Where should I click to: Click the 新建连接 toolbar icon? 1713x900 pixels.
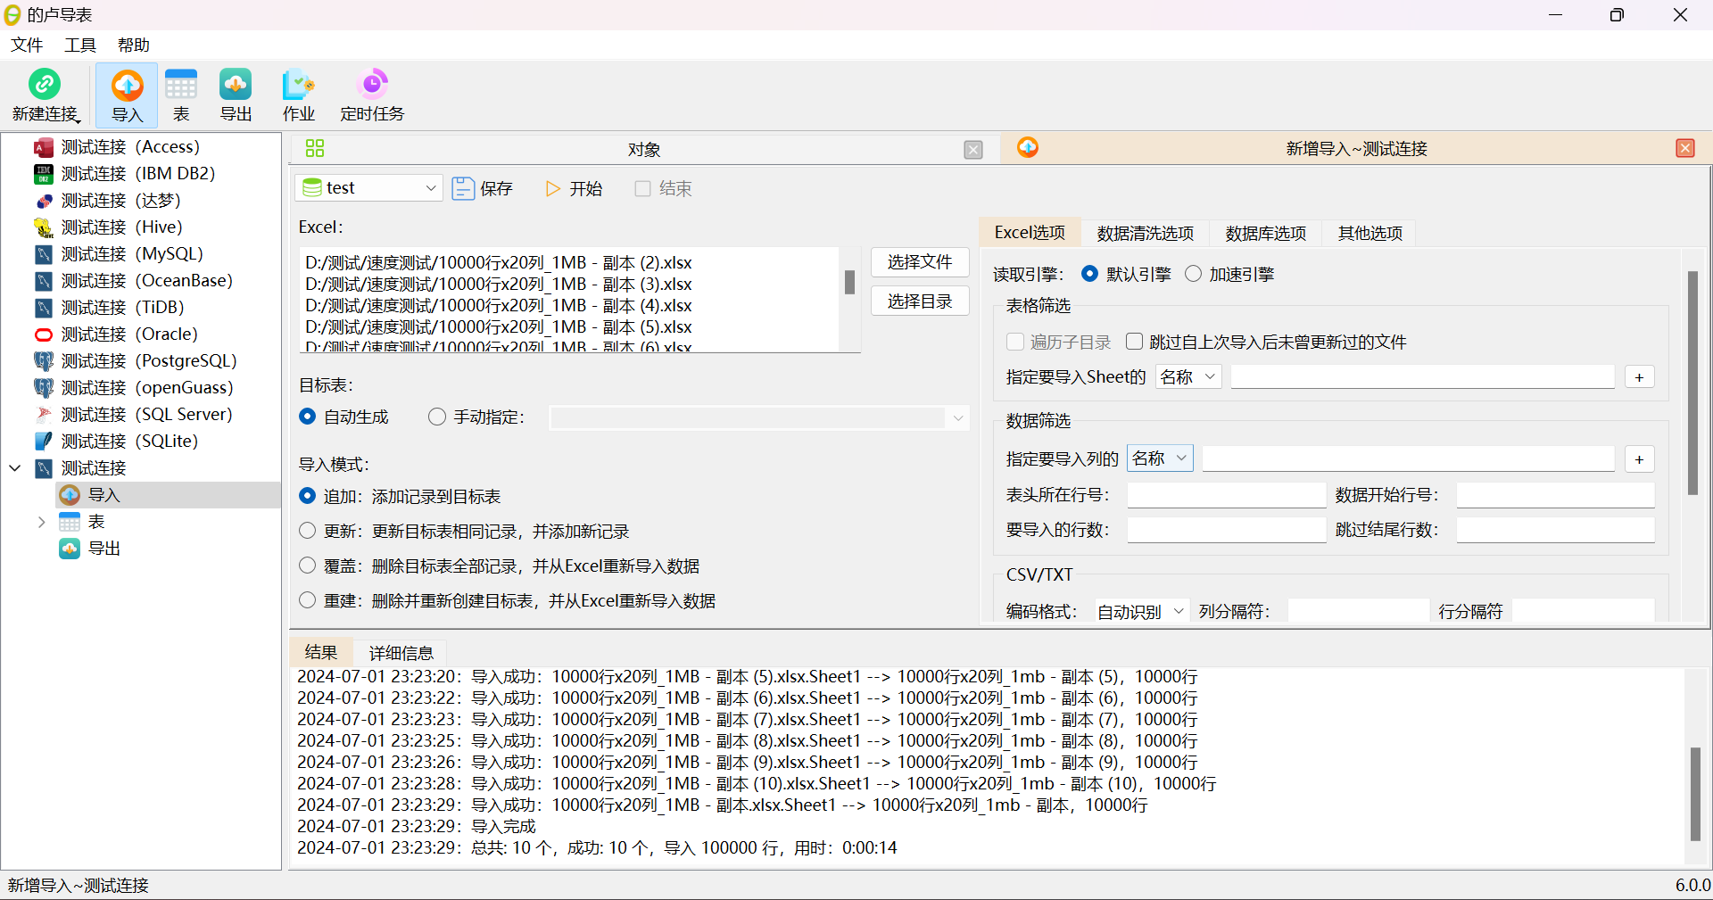coord(45,84)
